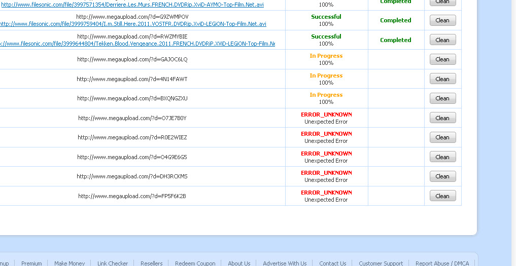Viewport: 516px width, 266px height.
Task: Clean the row for megaupload RWZMYBIE
Action: pyautogui.click(x=442, y=40)
